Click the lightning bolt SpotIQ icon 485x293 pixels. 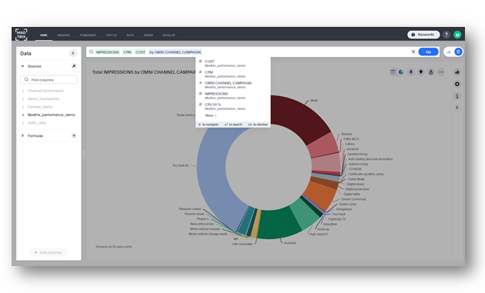(457, 108)
